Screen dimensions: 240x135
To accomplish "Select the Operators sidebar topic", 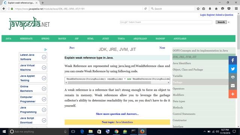I will [x=178, y=88].
